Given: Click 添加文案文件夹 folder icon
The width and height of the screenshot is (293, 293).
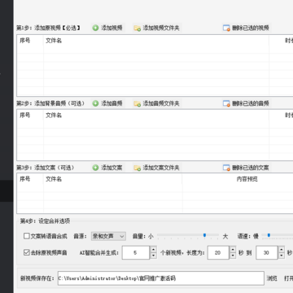Looking at the screenshot, I should pyautogui.click(x=138, y=168).
